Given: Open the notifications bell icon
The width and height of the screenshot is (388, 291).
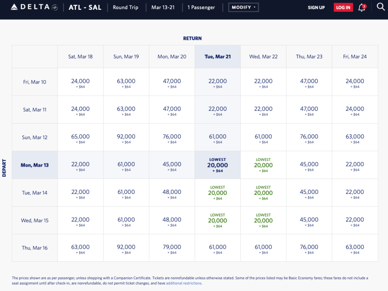Looking at the screenshot, I should [x=362, y=8].
